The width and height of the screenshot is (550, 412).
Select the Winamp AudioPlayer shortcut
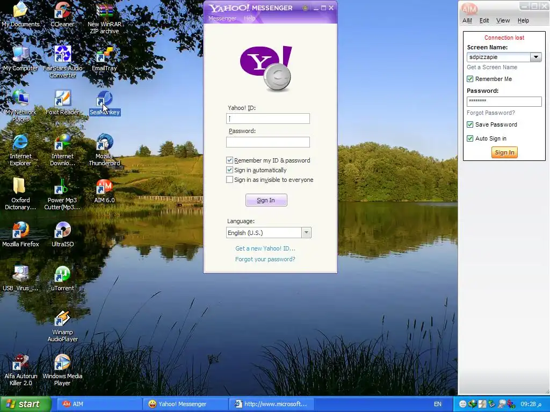point(62,326)
